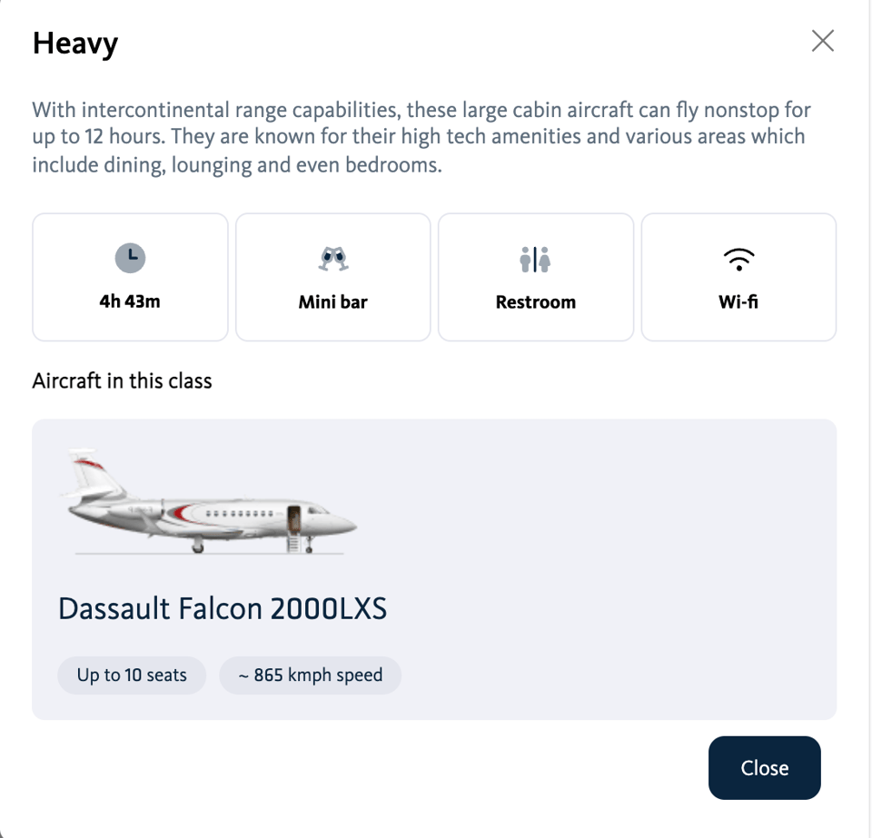Click the Heavy class title
This screenshot has width=872, height=838.
click(x=75, y=44)
